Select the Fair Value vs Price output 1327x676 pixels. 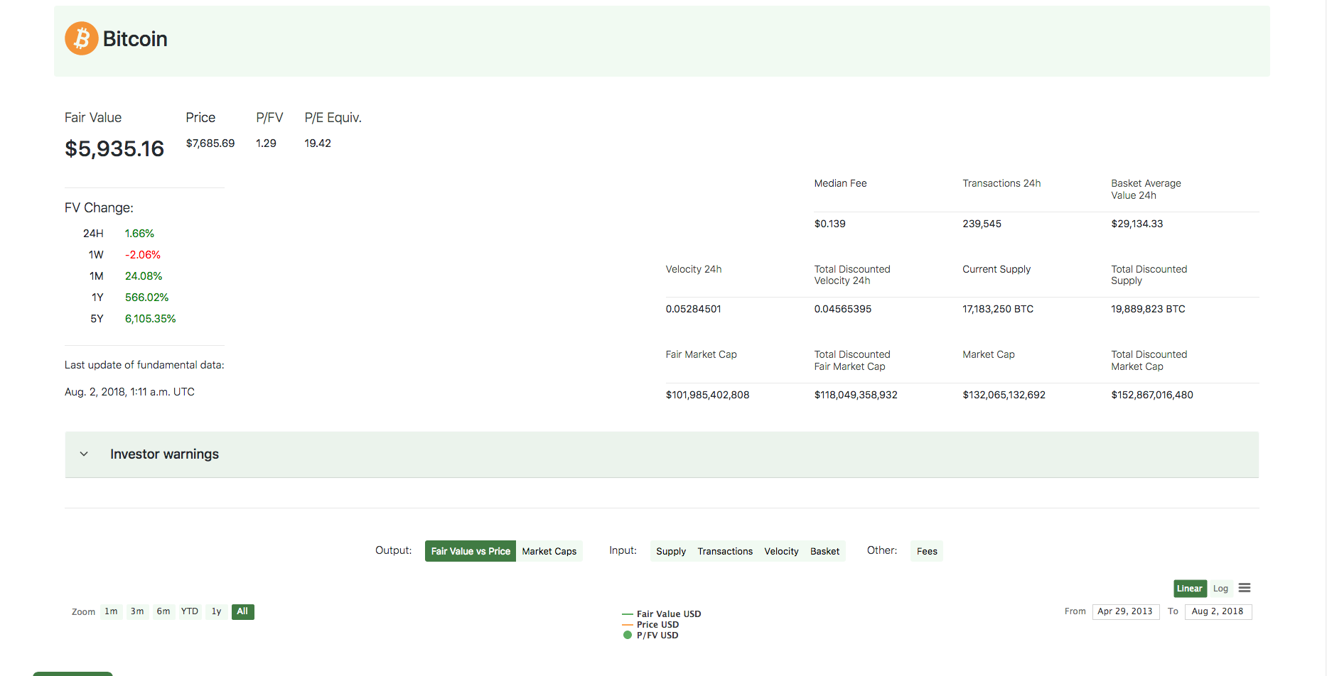471,551
